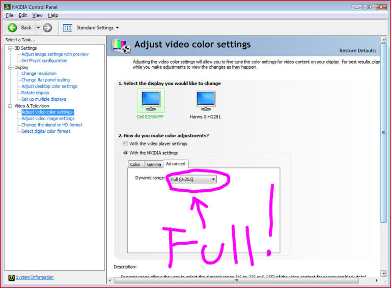Open the File menu
The height and width of the screenshot is (288, 391).
(x=10, y=15)
